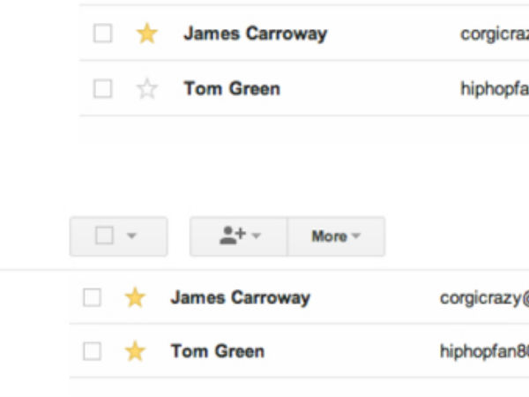Open the arrow beside the select-all checkbox
The width and height of the screenshot is (529, 397).
(131, 236)
